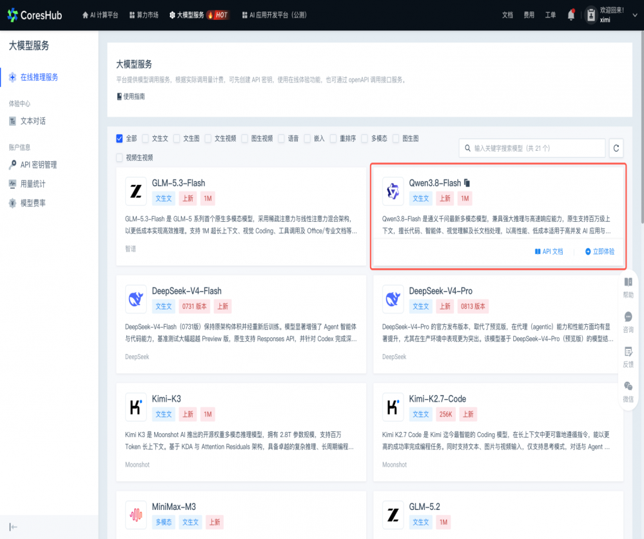Expand the user account dropdown arrow

coord(634,15)
